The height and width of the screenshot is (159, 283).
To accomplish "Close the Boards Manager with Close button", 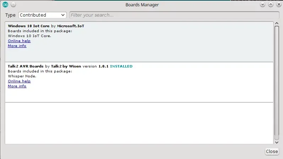I will (272, 152).
